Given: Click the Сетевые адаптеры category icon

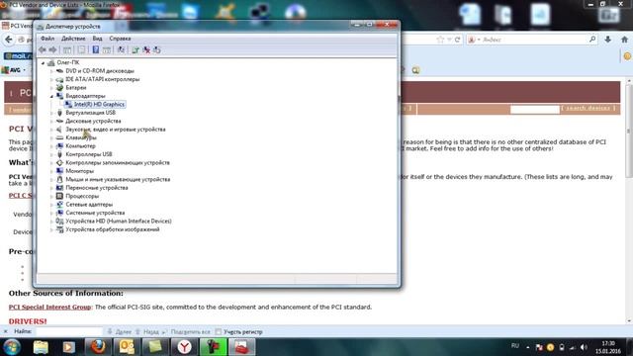Looking at the screenshot, I should [59, 205].
